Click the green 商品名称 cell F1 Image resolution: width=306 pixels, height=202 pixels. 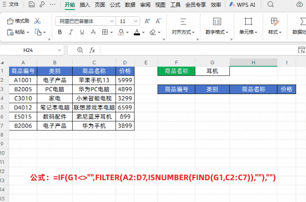[x=176, y=71]
